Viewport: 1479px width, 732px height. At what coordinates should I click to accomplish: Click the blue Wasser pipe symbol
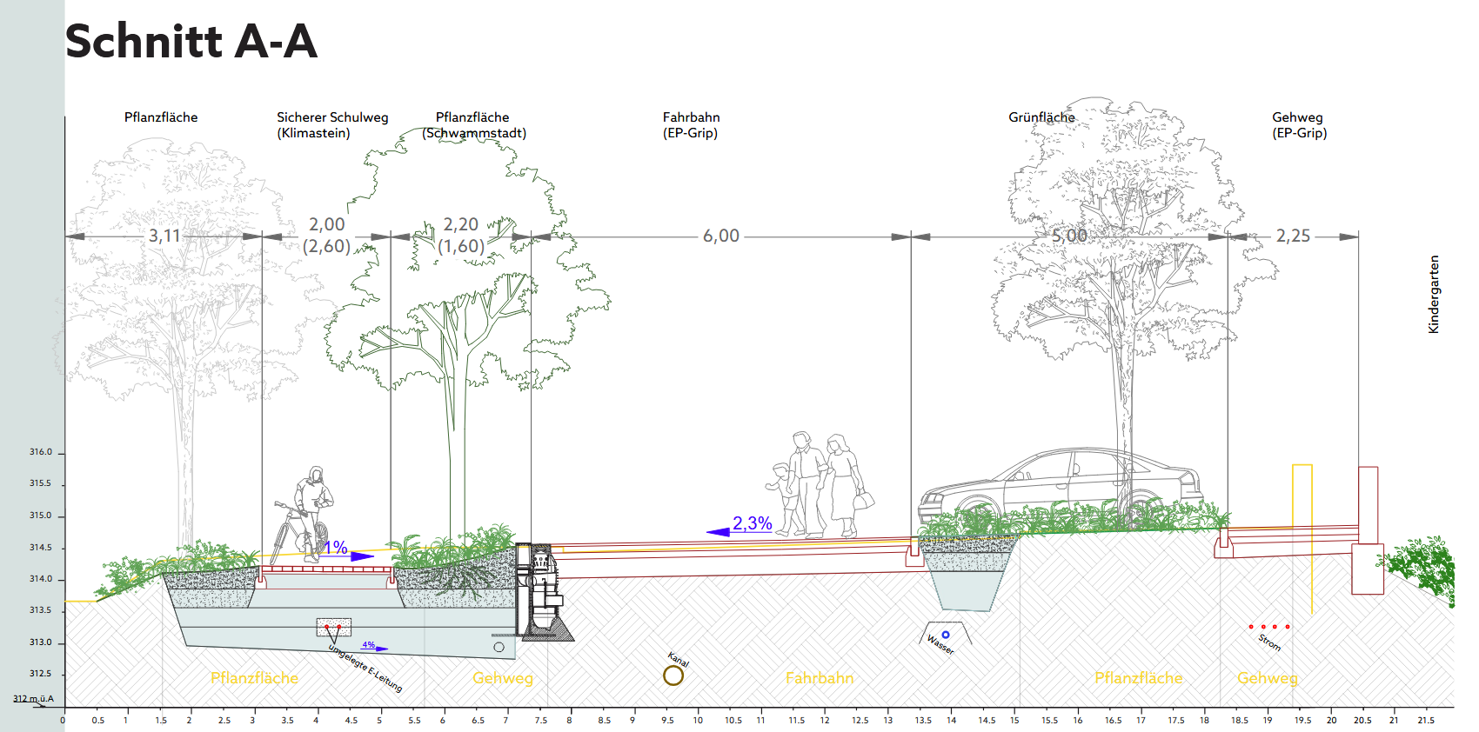pos(946,635)
